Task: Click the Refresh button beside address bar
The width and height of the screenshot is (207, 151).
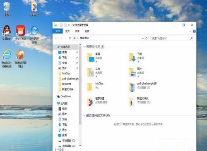Action: (x=147, y=38)
